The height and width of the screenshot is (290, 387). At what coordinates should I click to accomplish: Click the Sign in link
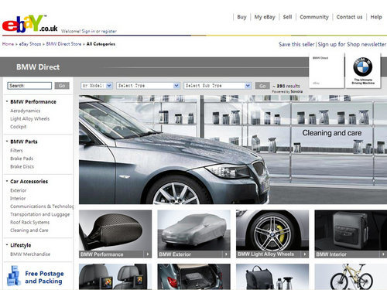tap(88, 31)
